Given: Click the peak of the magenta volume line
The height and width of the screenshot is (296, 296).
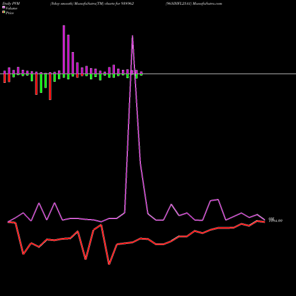Looking at the screenshot, I should point(133,36).
